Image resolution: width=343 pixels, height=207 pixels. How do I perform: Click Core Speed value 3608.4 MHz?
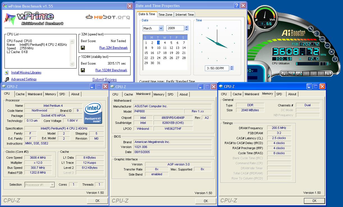[x=38, y=158]
